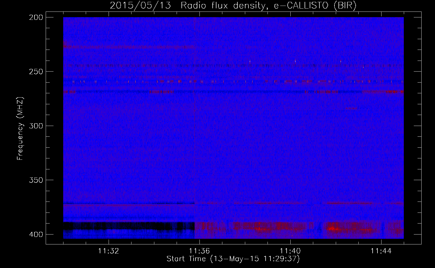Click the 'e-CALLISTO (BIR)' text in the title
Image resolution: width=435 pixels, height=268 pixels.
[x=315, y=6]
